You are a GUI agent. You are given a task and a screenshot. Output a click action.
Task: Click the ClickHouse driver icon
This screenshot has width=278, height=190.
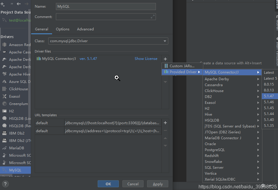pyautogui.click(x=4, y=89)
